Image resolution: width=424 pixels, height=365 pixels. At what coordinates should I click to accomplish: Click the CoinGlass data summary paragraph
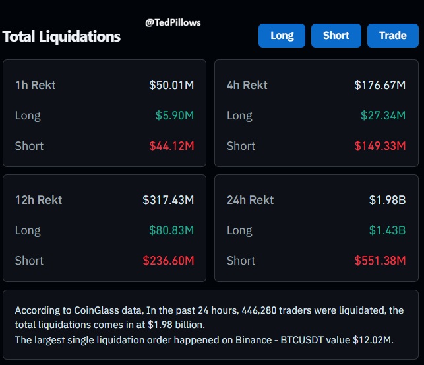coord(210,325)
